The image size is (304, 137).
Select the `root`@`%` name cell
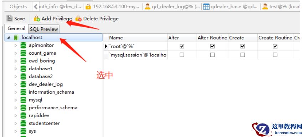pos(138,46)
